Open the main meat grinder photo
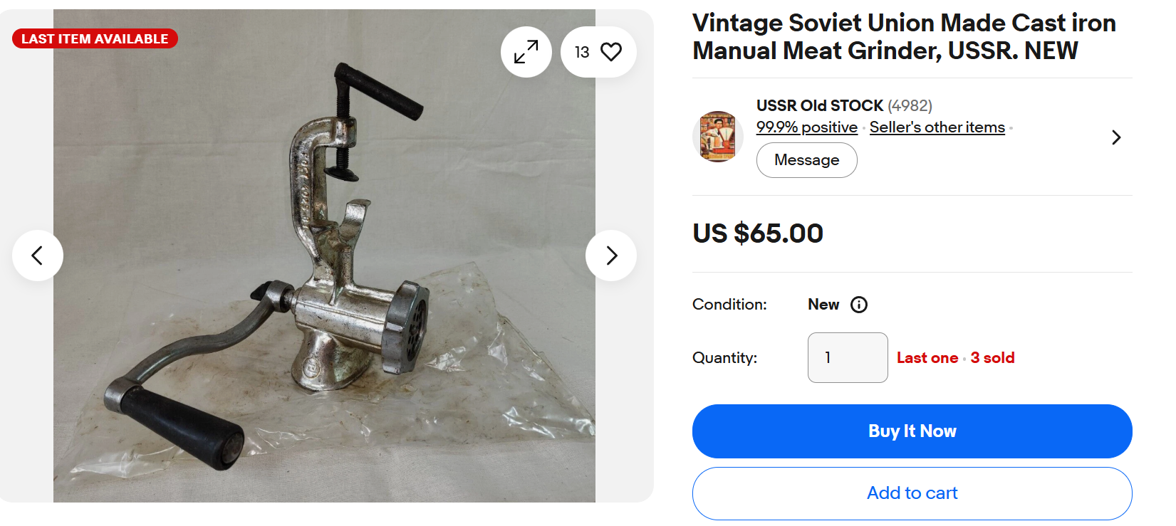The image size is (1176, 526). (x=324, y=256)
